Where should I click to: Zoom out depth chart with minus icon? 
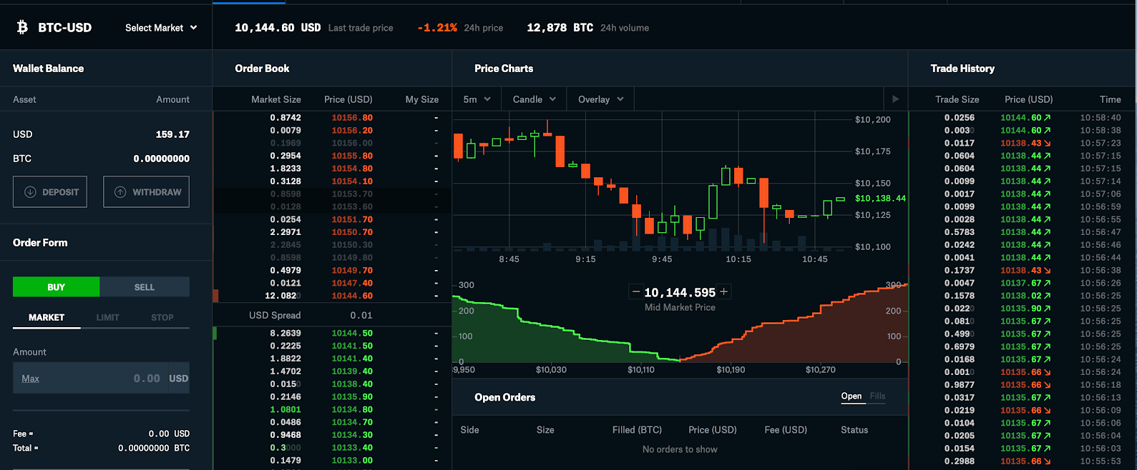pos(635,291)
